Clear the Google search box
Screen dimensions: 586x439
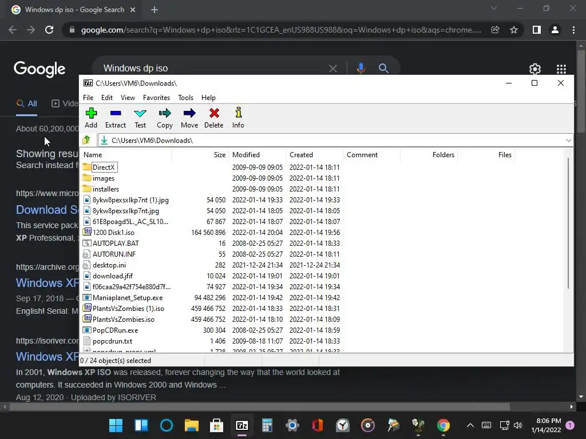[332, 69]
